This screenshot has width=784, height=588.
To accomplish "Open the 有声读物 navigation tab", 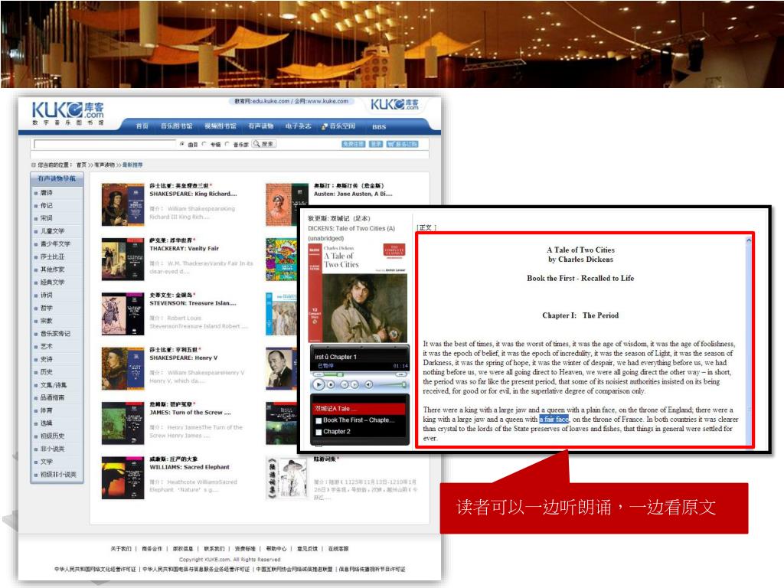I will 261,126.
